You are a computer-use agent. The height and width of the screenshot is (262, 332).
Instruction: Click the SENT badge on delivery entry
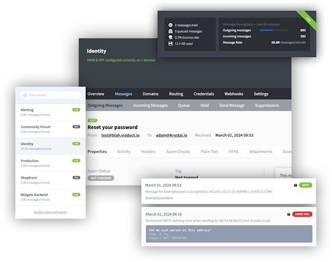click(x=306, y=185)
